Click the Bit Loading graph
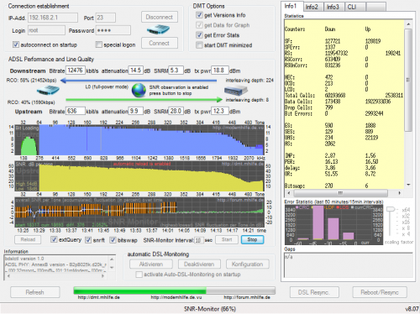 pos(139,140)
